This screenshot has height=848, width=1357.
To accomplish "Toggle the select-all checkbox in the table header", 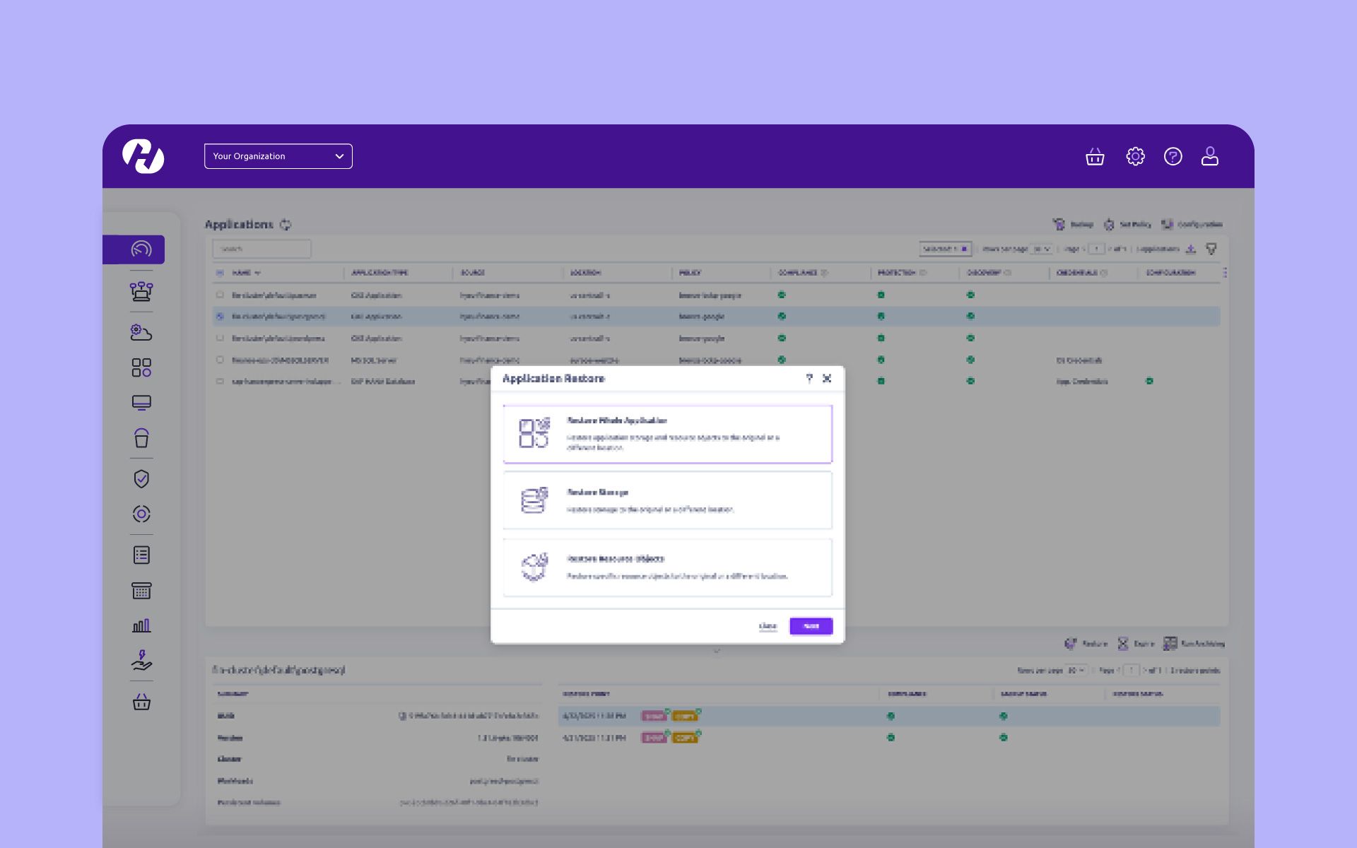I will (x=220, y=273).
